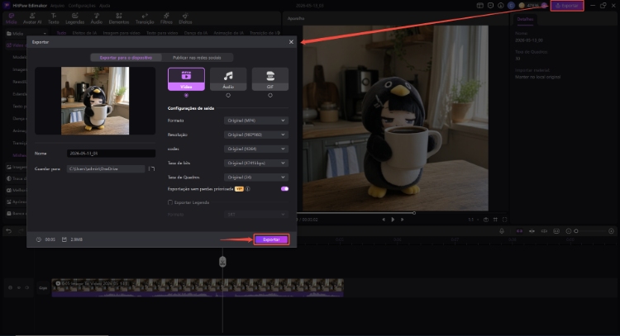Click the zoom-out minus icon on timeline
Image resolution: width=620 pixels, height=336 pixels.
tap(569, 231)
